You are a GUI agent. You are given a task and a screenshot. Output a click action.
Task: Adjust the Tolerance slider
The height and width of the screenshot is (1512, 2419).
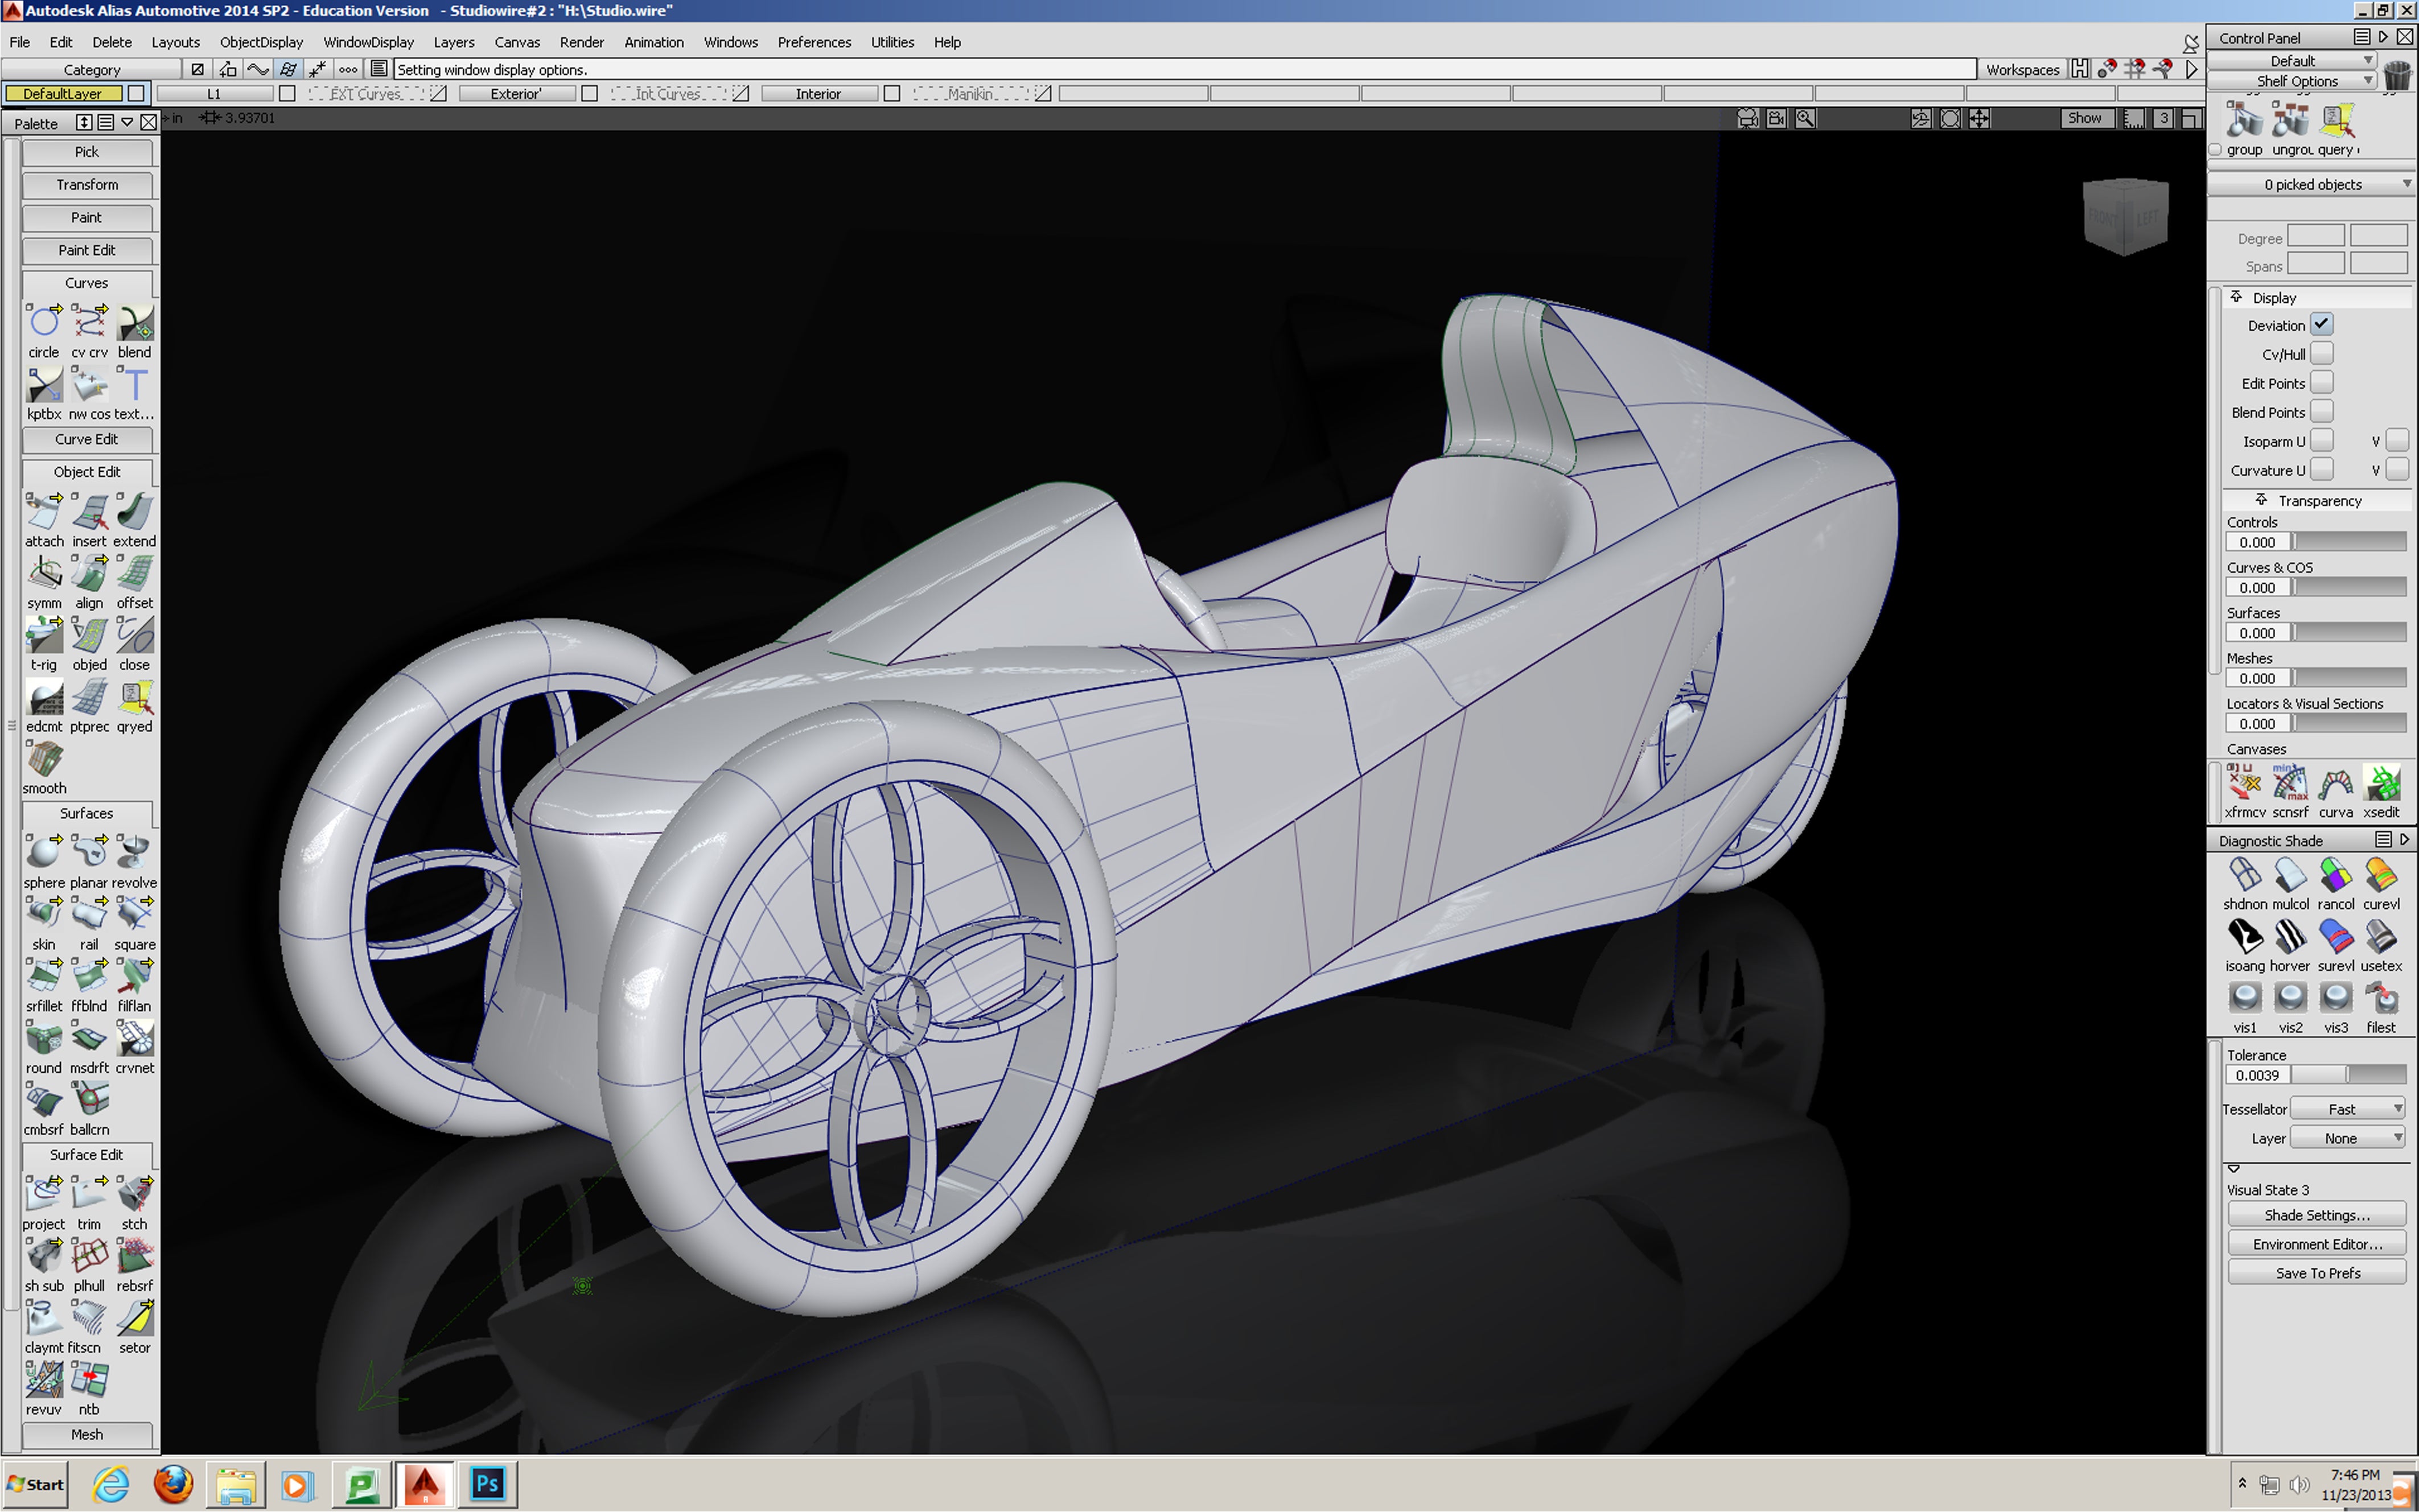pyautogui.click(x=2348, y=1075)
